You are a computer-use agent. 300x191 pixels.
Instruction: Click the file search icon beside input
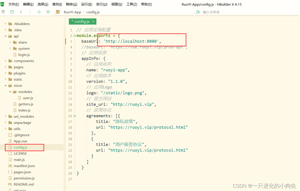pyautogui.click(x=198, y=12)
